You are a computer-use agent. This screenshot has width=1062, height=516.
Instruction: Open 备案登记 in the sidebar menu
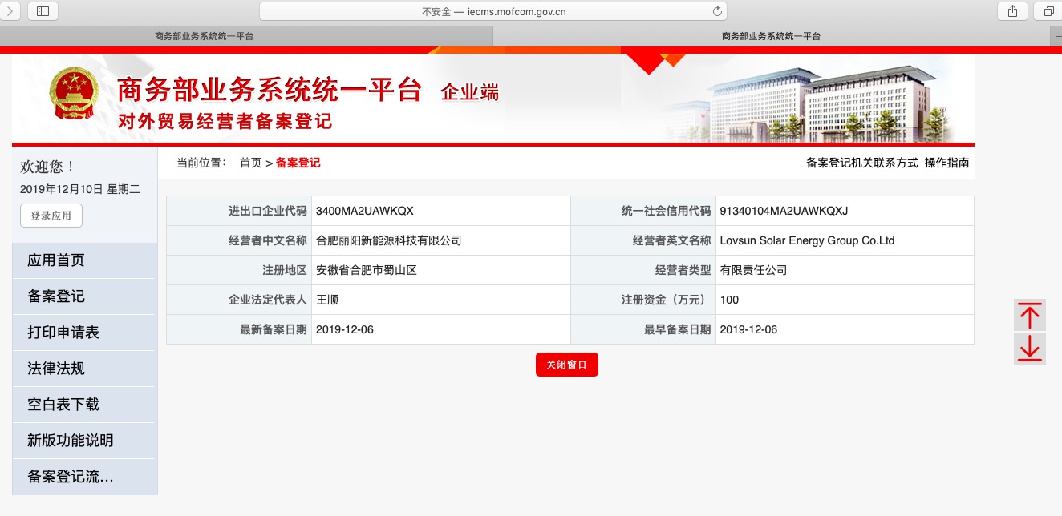pyautogui.click(x=85, y=296)
